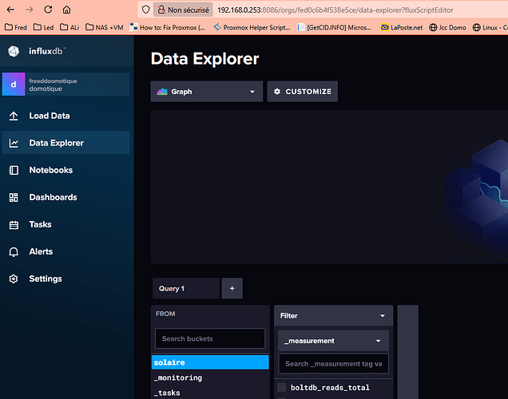Click the Settings gear icon in sidebar
508x399 pixels.
14,279
